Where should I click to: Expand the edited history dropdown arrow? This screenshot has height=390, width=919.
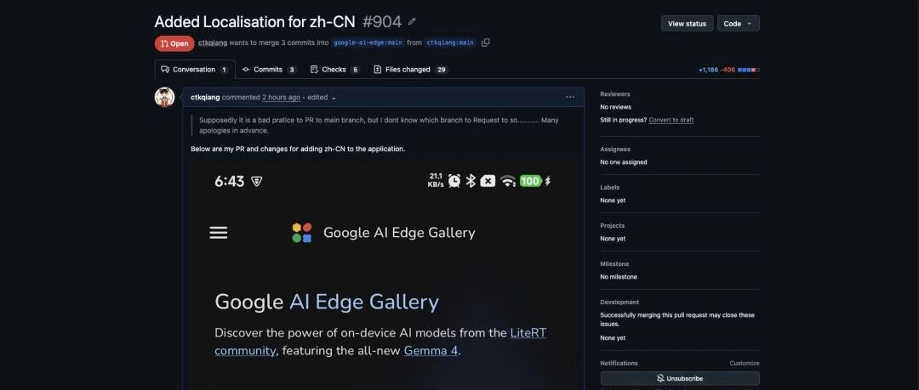click(x=334, y=98)
